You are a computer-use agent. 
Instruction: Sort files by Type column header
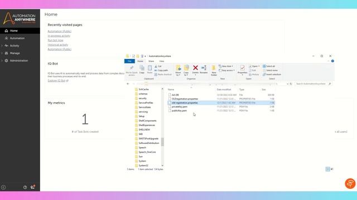(x=242, y=89)
